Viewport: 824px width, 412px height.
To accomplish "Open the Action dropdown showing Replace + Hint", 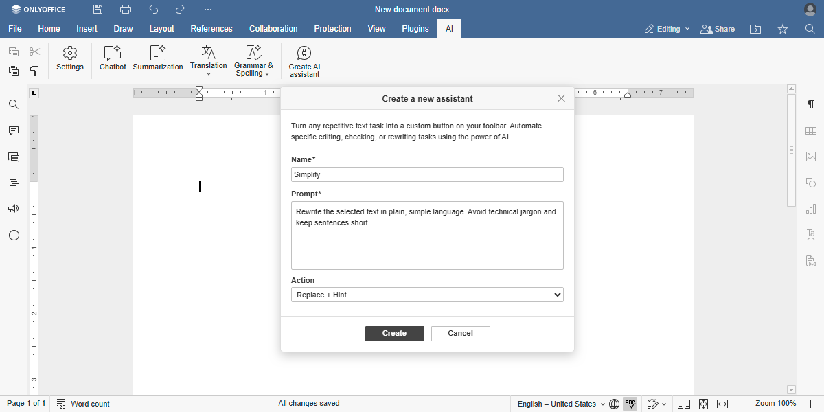I will [x=427, y=294].
